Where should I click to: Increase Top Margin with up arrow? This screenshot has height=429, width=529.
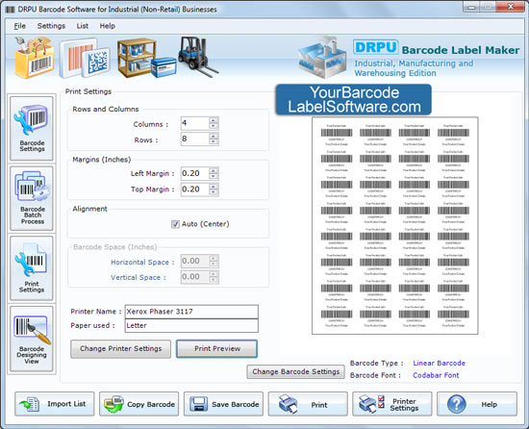tap(214, 187)
